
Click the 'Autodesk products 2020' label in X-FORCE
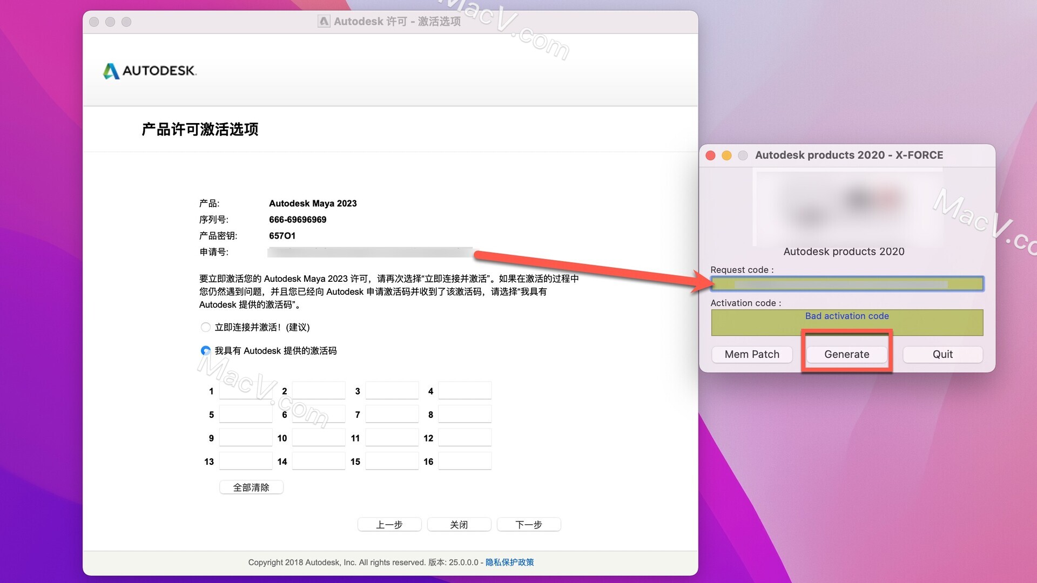point(844,252)
